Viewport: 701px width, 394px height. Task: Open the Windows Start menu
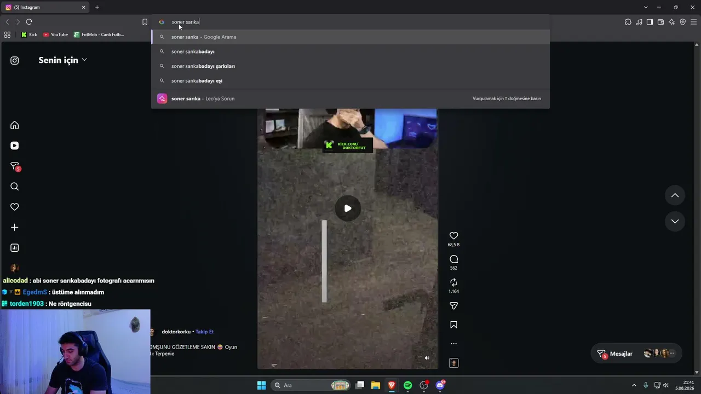tap(261, 385)
